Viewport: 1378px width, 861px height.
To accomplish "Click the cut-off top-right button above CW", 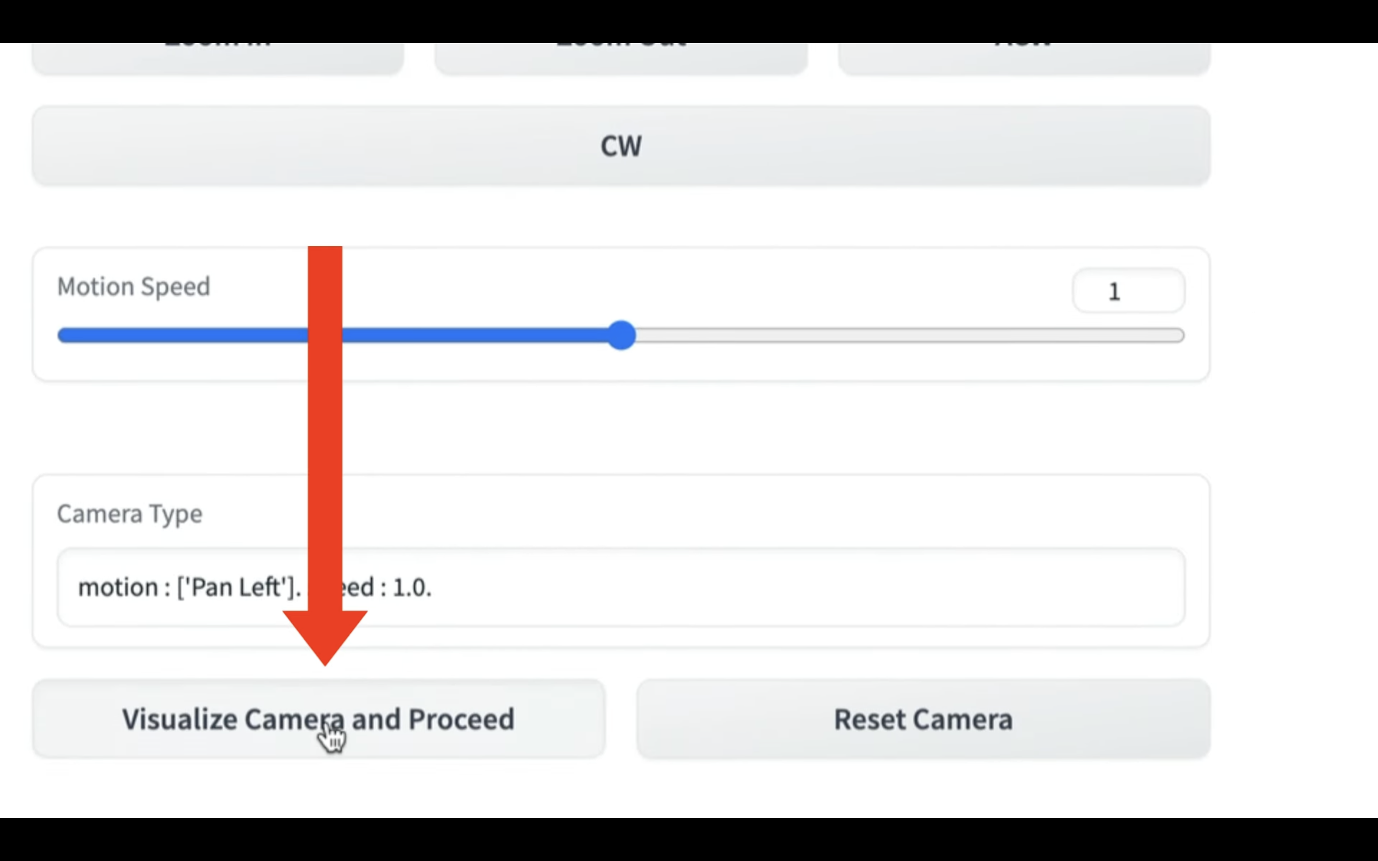I will coord(1024,58).
